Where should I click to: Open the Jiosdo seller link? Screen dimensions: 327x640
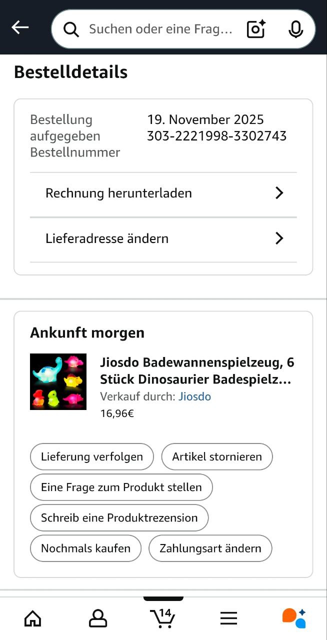point(194,396)
